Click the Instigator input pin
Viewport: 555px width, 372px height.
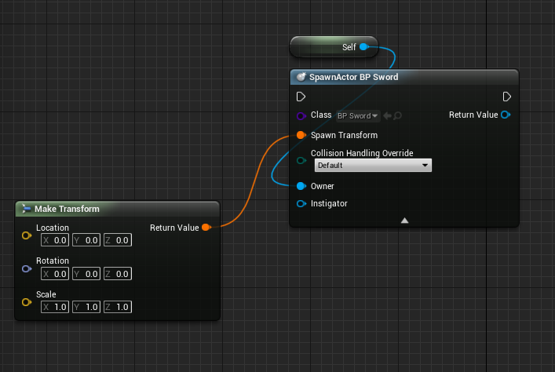[301, 203]
